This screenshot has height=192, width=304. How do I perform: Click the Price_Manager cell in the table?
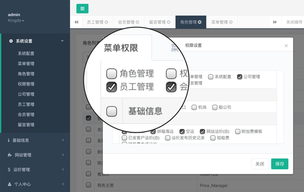(214, 186)
